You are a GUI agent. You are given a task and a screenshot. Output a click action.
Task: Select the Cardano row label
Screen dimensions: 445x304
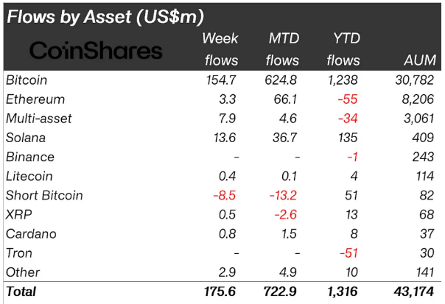click(x=29, y=233)
